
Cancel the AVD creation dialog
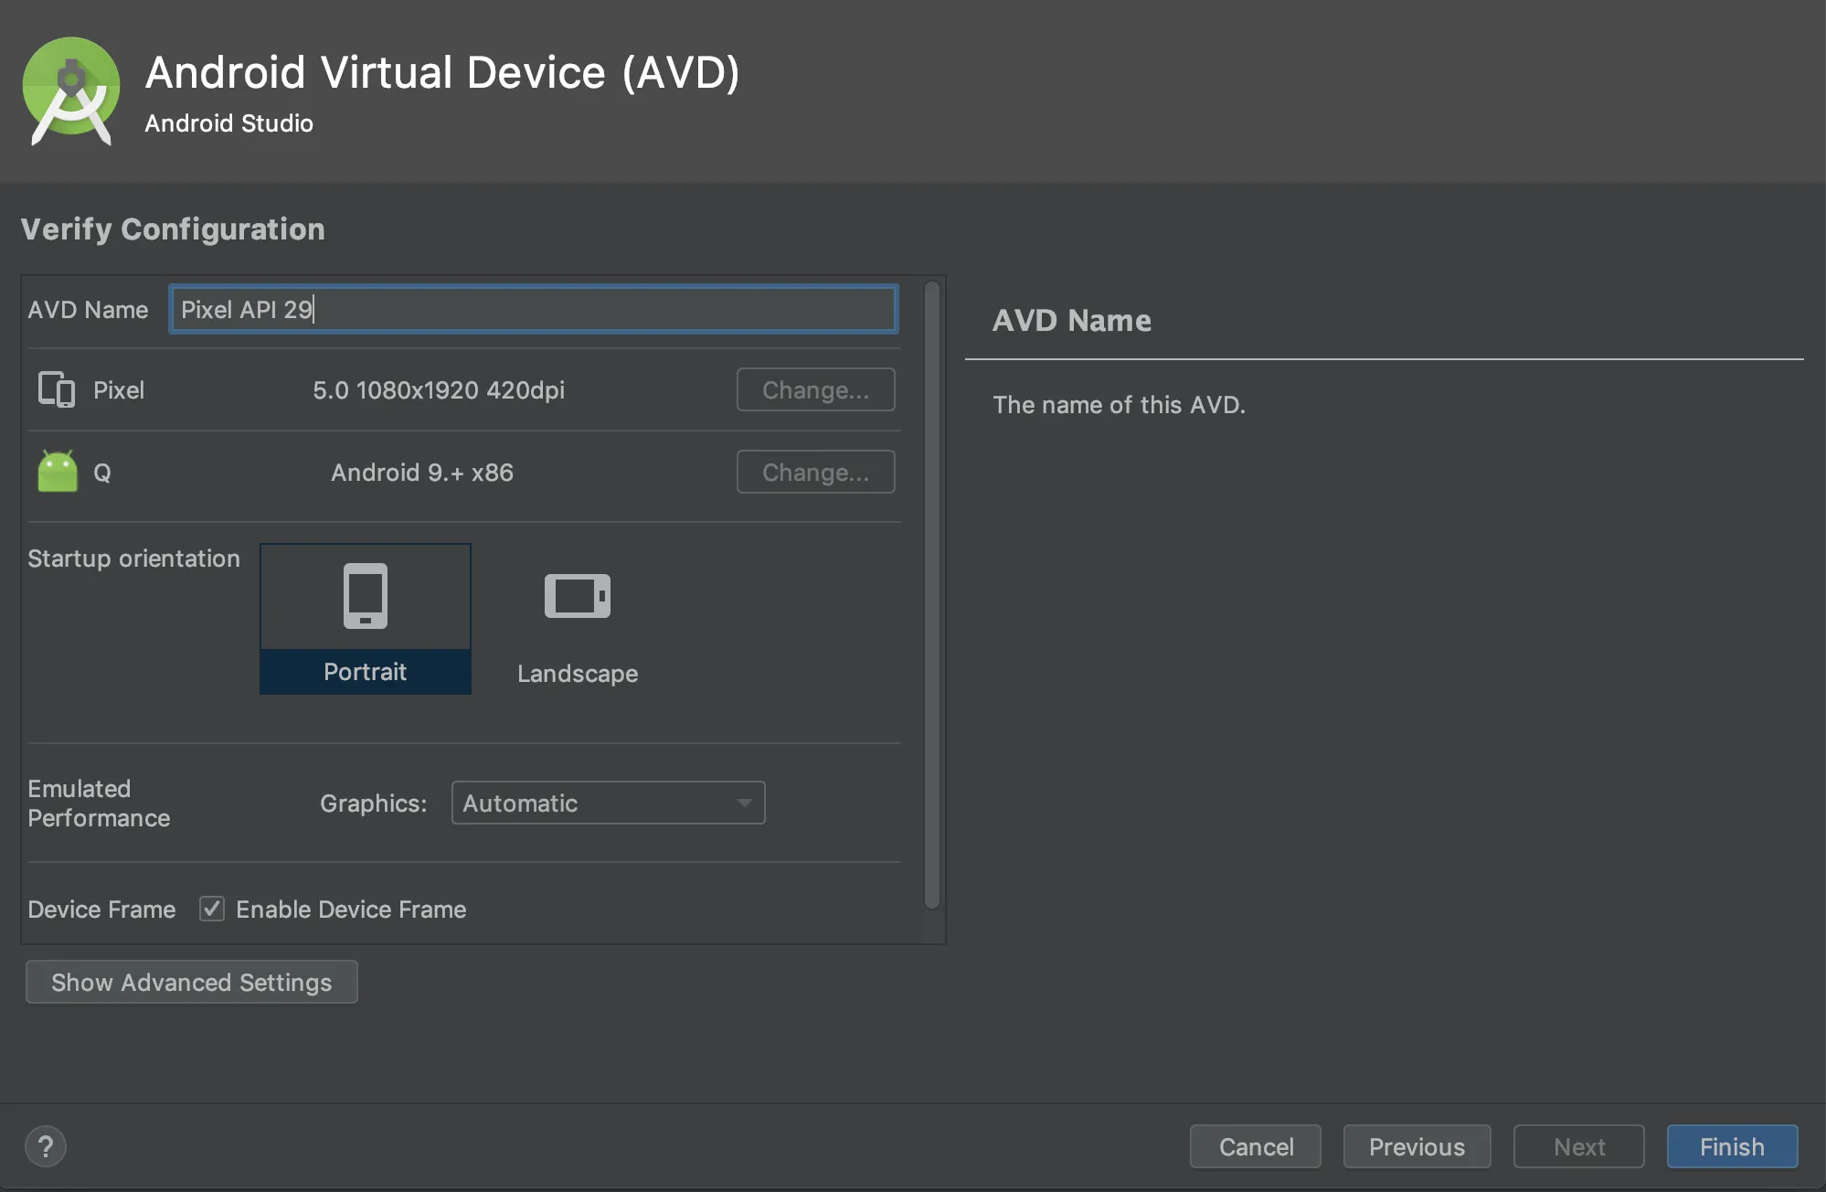coord(1256,1146)
